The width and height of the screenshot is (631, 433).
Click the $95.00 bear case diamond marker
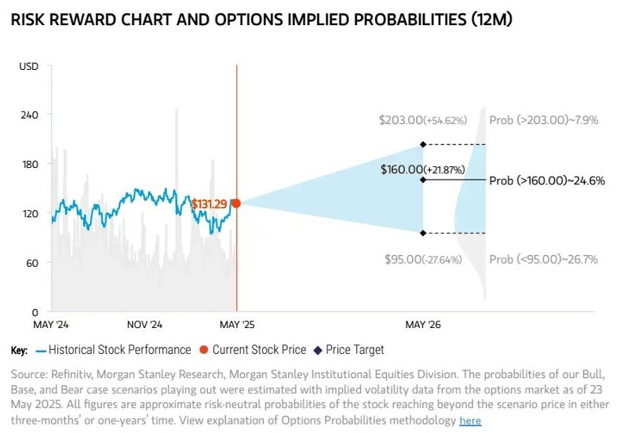(x=423, y=233)
